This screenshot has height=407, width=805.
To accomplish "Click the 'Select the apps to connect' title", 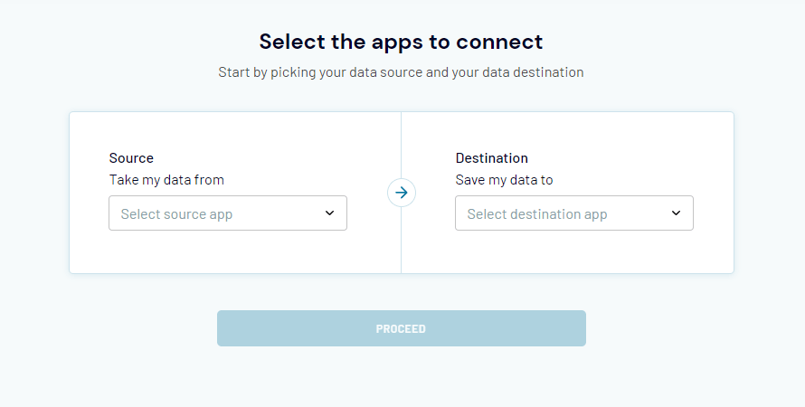I will click(x=401, y=42).
